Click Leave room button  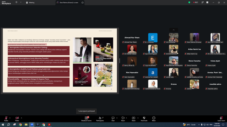(x=221, y=119)
